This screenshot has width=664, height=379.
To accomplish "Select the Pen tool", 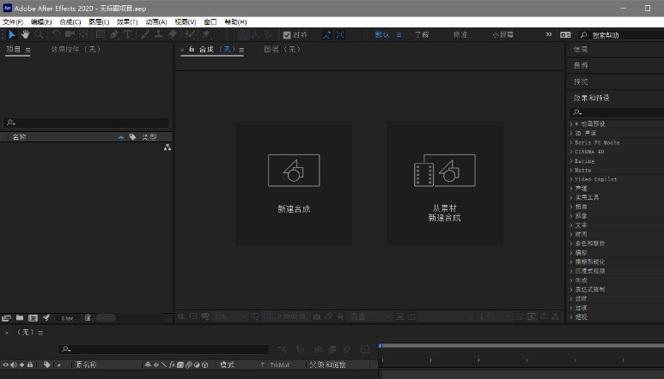I will (x=114, y=35).
